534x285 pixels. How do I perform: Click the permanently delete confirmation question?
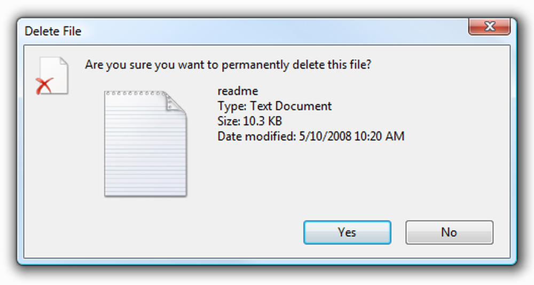point(228,65)
